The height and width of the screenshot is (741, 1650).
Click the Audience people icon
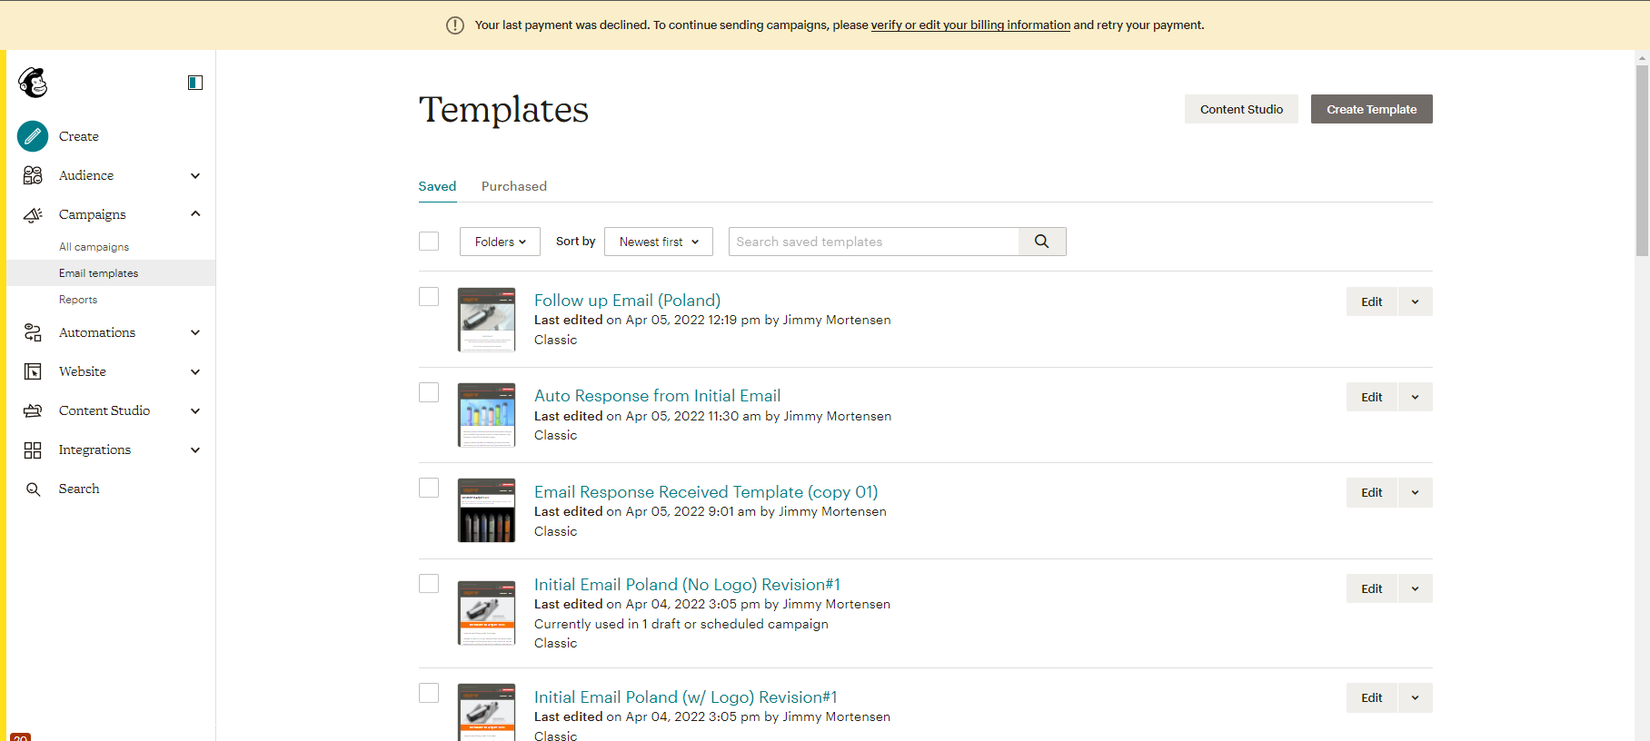click(33, 175)
